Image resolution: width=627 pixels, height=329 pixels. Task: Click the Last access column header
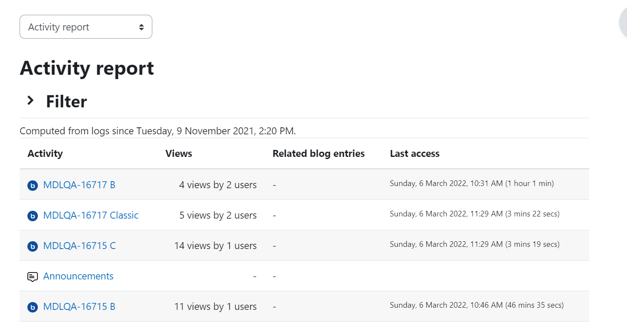click(415, 153)
